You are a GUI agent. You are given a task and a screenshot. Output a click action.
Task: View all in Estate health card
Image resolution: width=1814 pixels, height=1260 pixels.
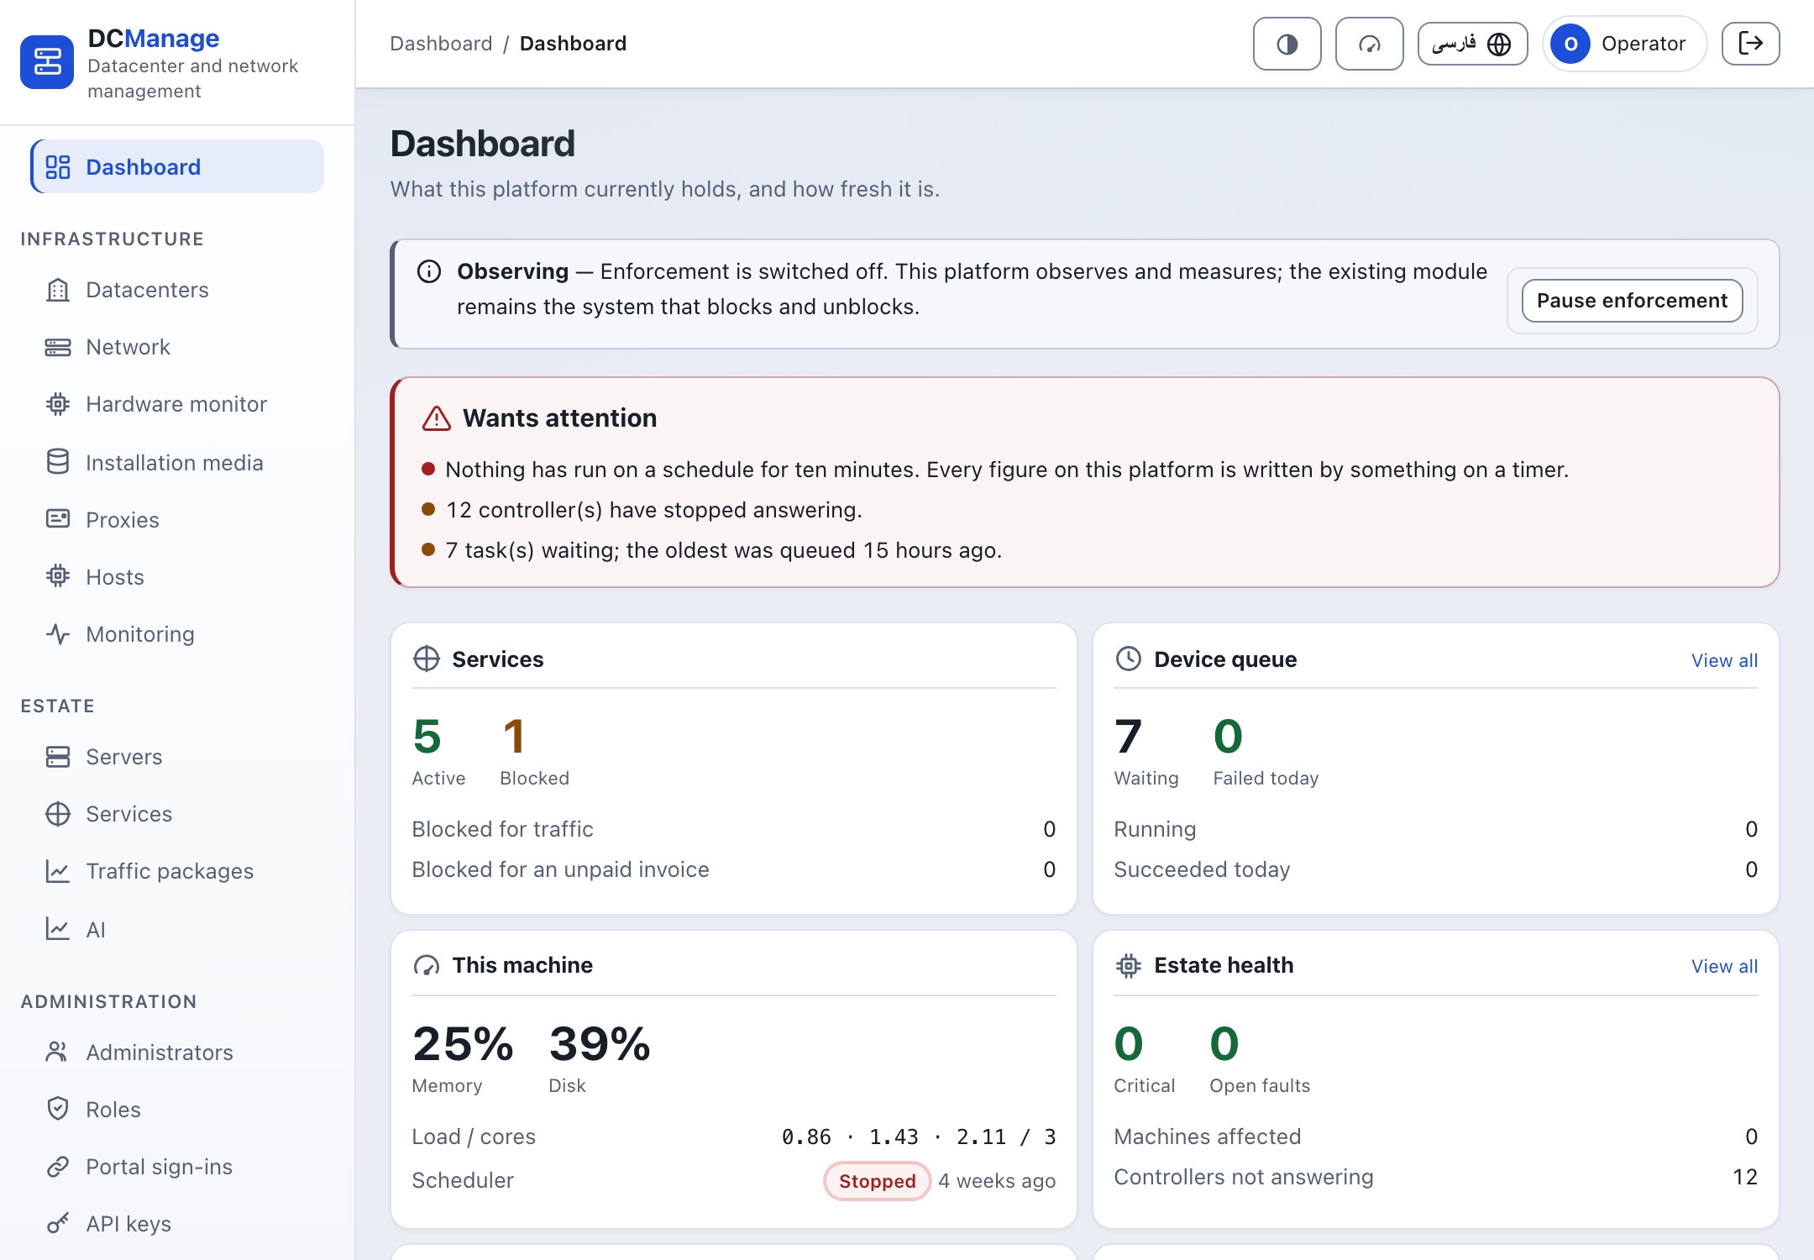coord(1724,966)
